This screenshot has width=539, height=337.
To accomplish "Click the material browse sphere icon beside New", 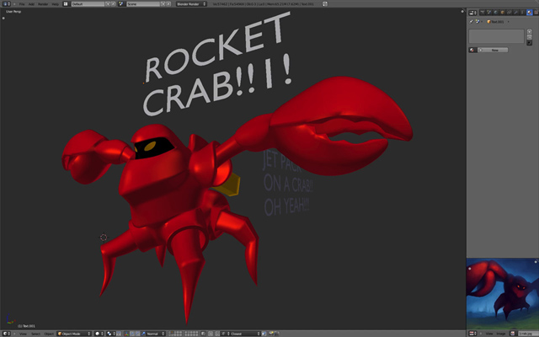I will tap(472, 50).
